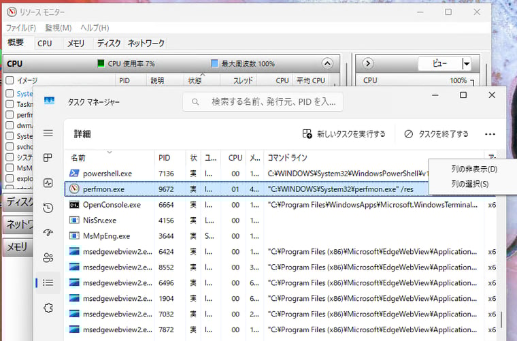
Task: Click msedgewebview2 icon with PID 6424
Action: coord(74,252)
